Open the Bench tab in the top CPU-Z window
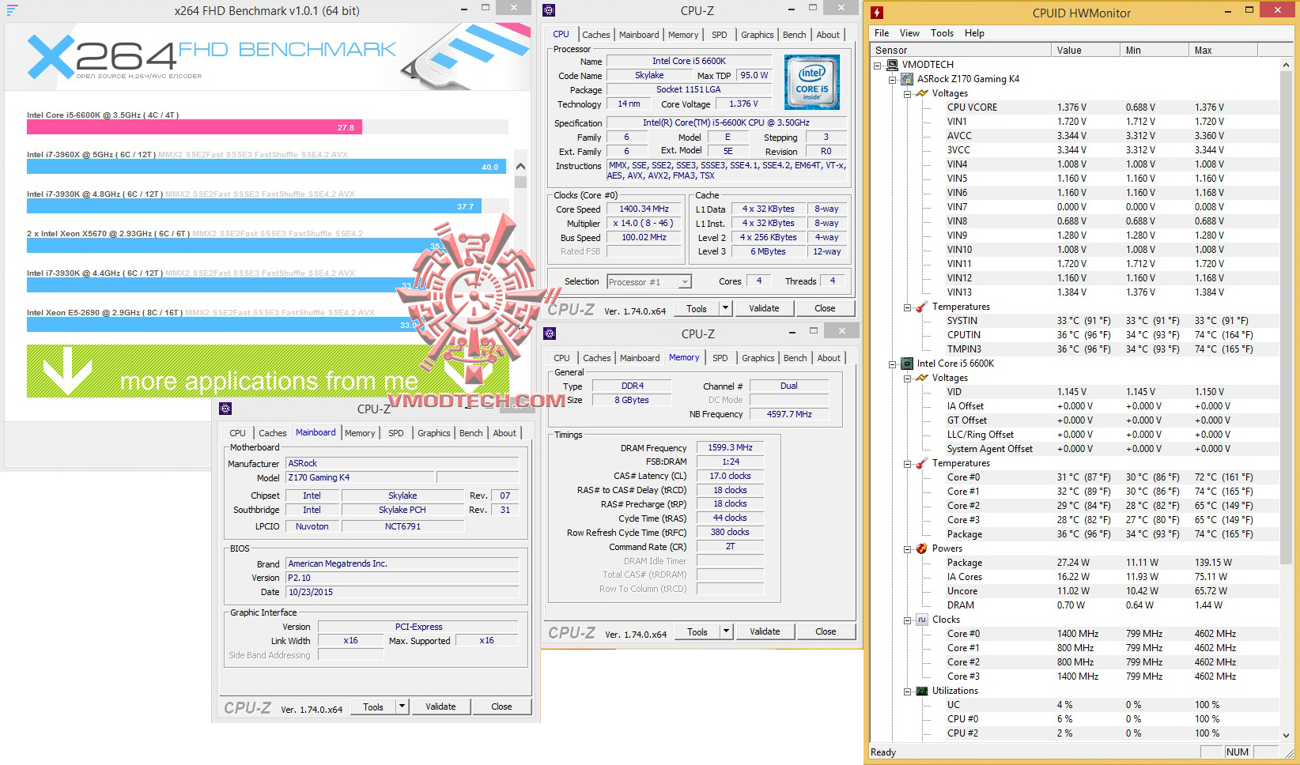 795,35
